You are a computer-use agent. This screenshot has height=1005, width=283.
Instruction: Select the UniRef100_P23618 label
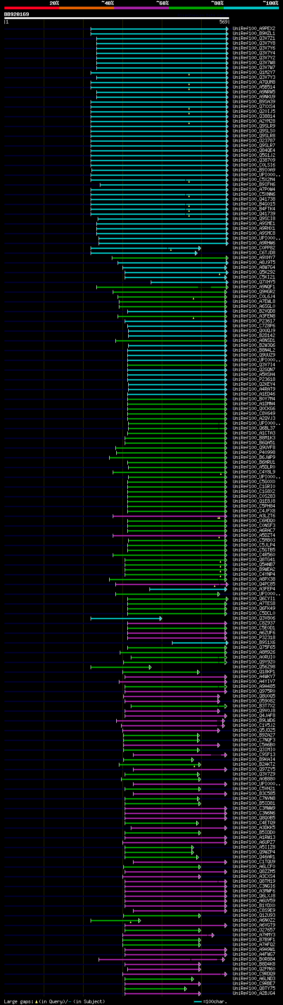pyautogui.click(x=254, y=379)
